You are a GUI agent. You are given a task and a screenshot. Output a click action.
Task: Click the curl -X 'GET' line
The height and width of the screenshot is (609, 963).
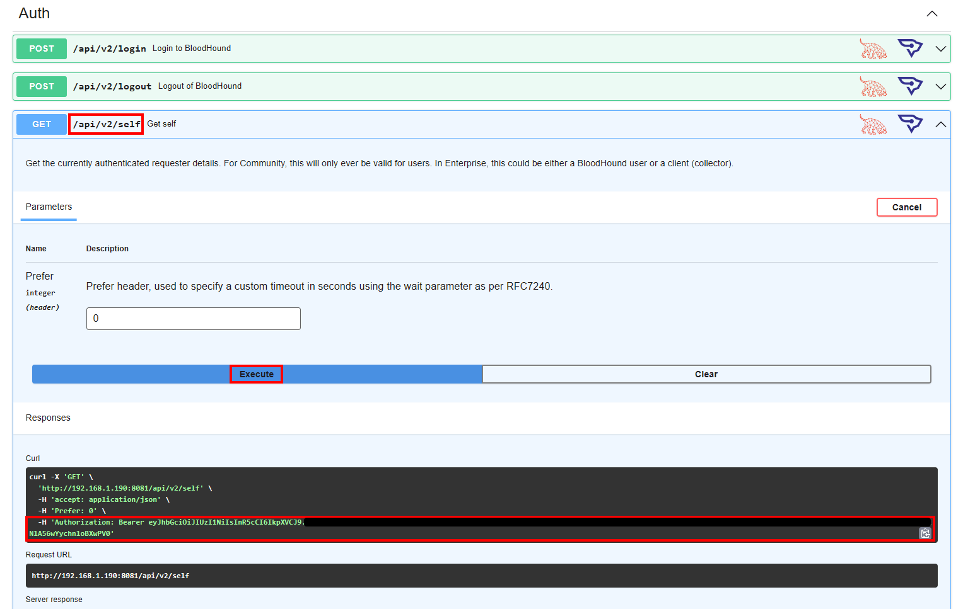61,477
